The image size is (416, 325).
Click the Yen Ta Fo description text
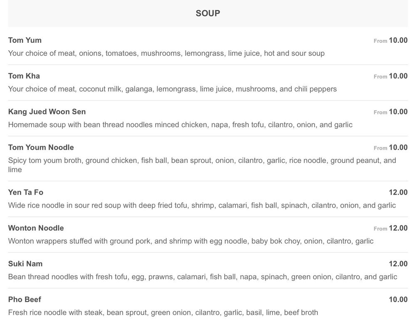coord(202,205)
